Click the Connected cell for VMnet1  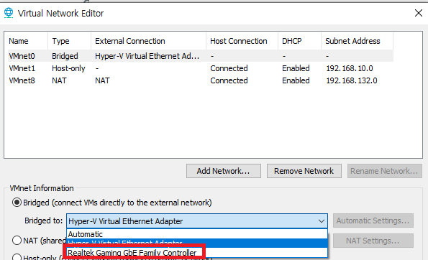(229, 68)
